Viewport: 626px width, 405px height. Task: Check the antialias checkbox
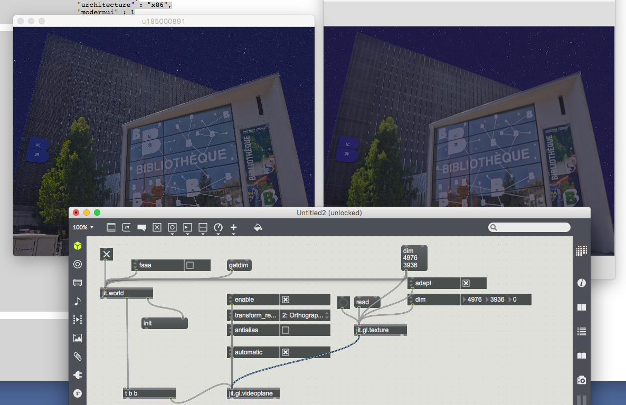286,331
